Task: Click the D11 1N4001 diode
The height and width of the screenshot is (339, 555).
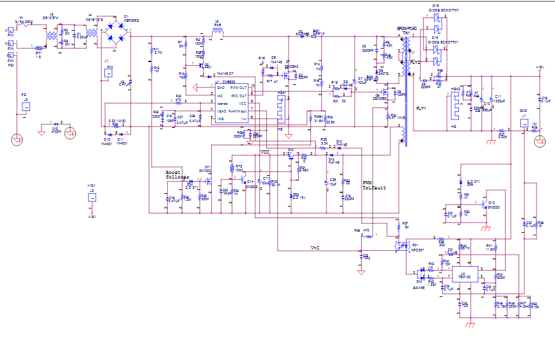Action: click(121, 134)
